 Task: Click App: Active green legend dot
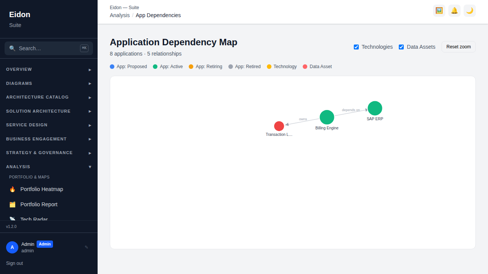155,67
